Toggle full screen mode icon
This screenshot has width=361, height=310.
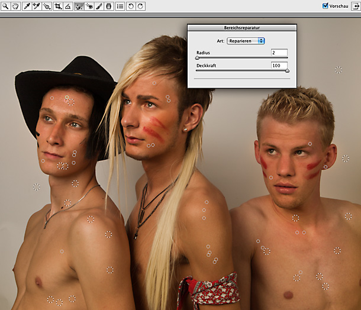pos(356,7)
